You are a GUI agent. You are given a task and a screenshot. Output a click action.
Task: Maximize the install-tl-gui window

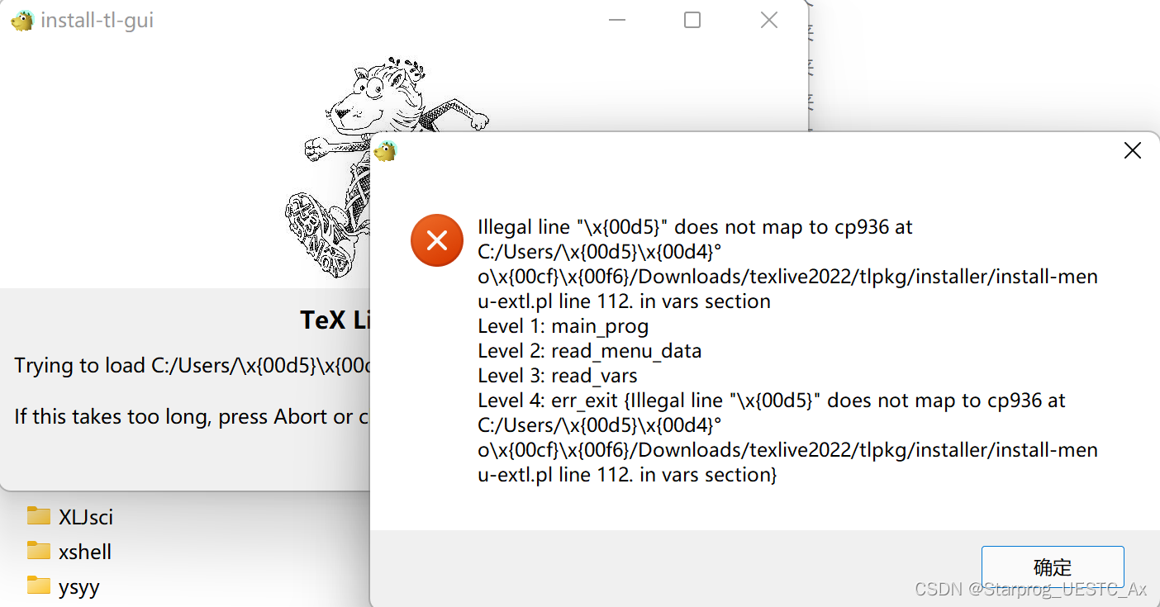pyautogui.click(x=692, y=20)
